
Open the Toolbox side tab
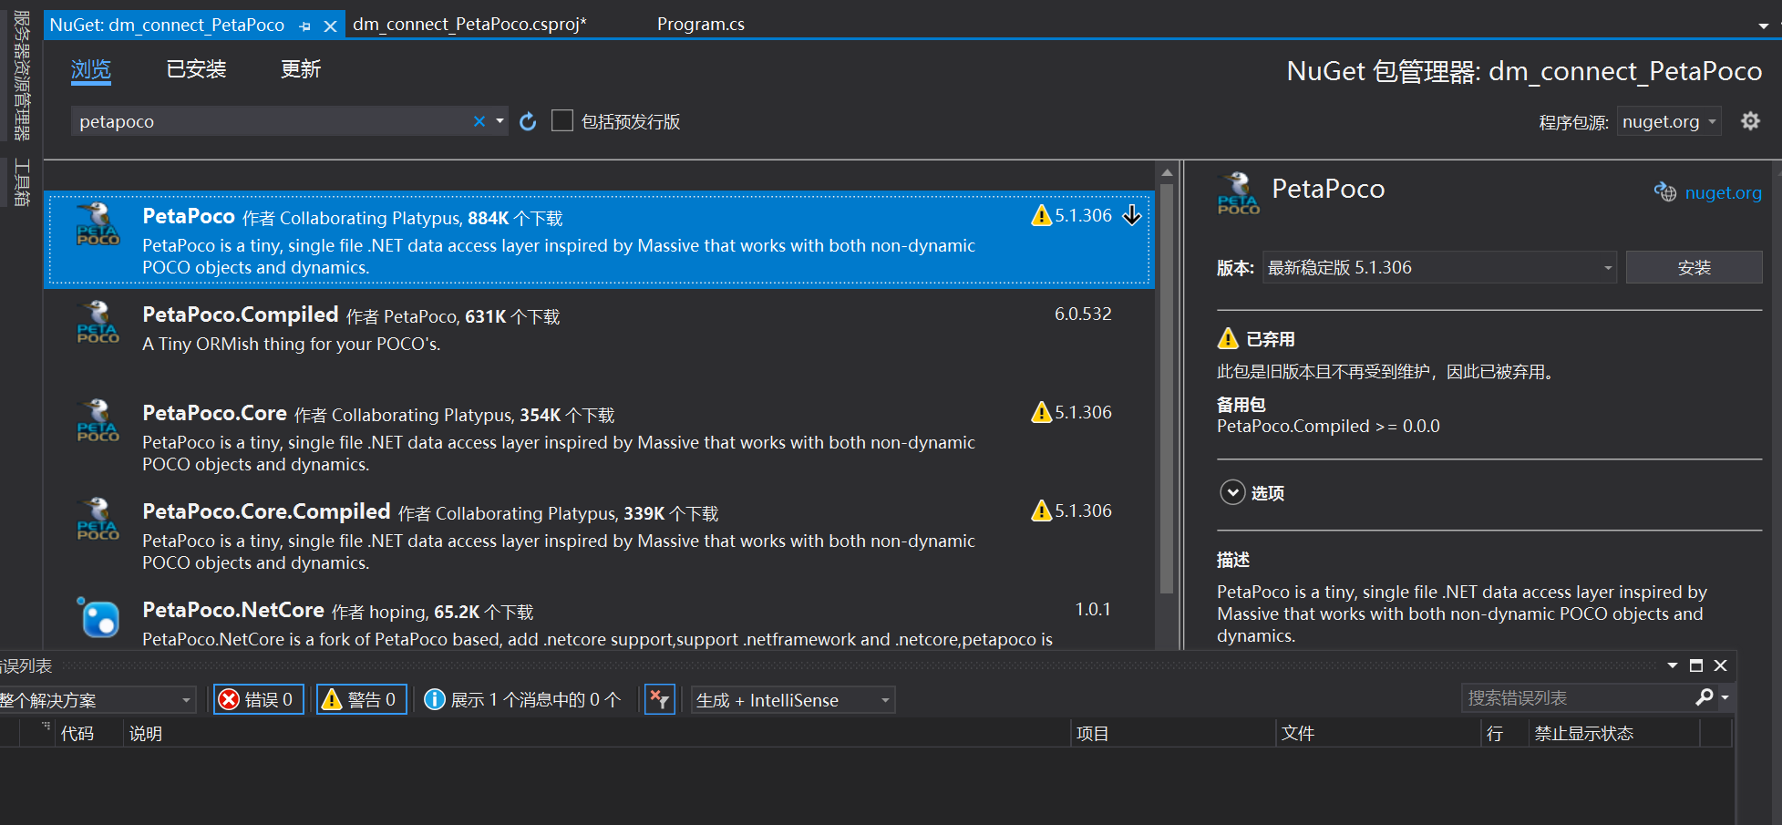22,182
